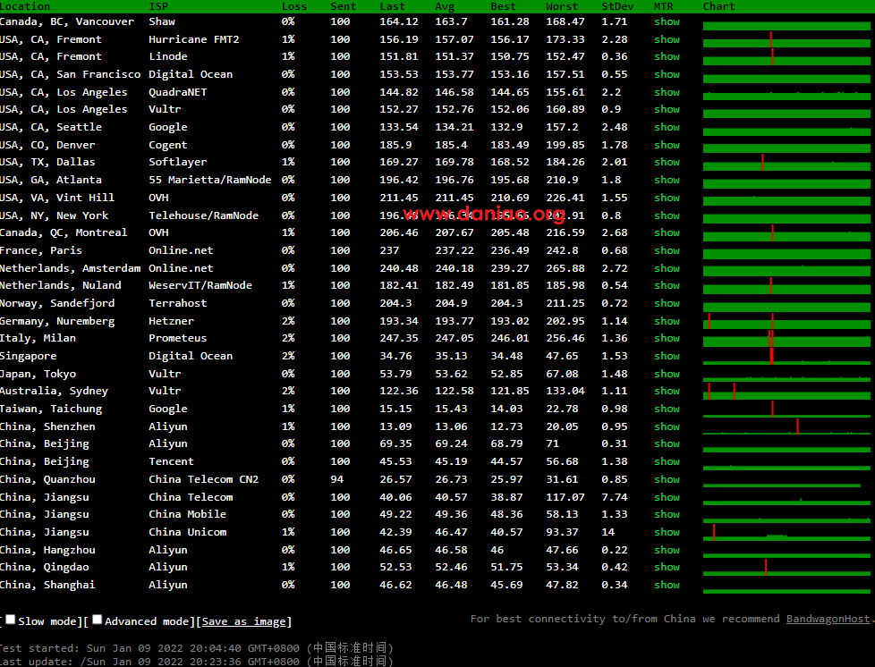Viewport: 875px width, 667px height.
Task: Show MTR for Atlanta RamNode row
Action: pyautogui.click(x=667, y=180)
